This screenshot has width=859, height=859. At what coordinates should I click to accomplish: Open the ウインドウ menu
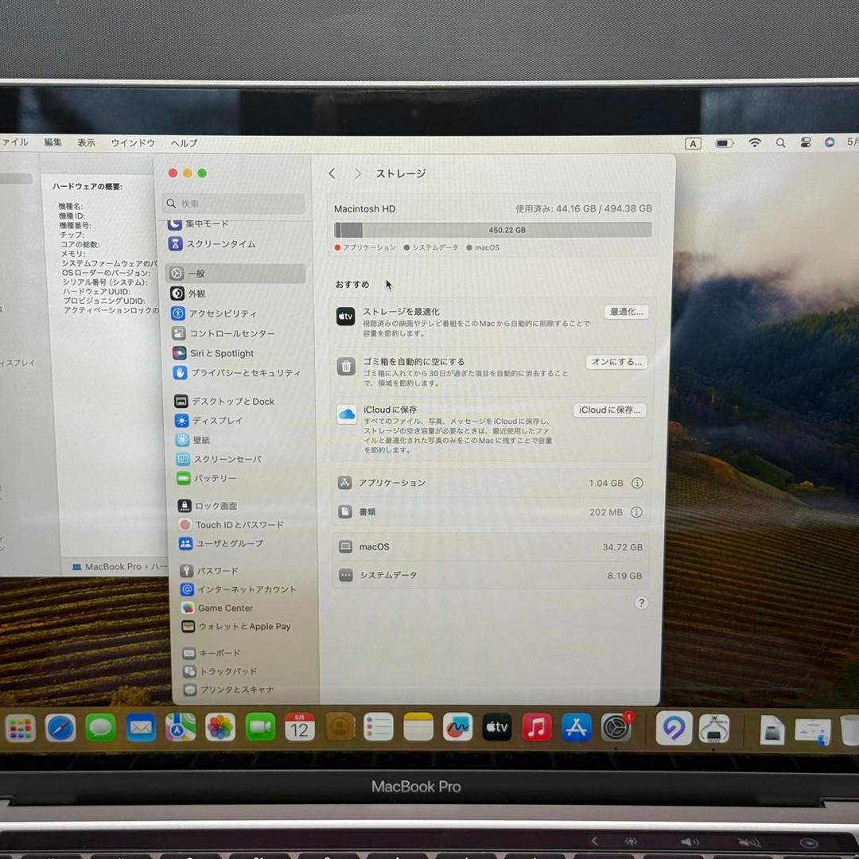coord(133,143)
